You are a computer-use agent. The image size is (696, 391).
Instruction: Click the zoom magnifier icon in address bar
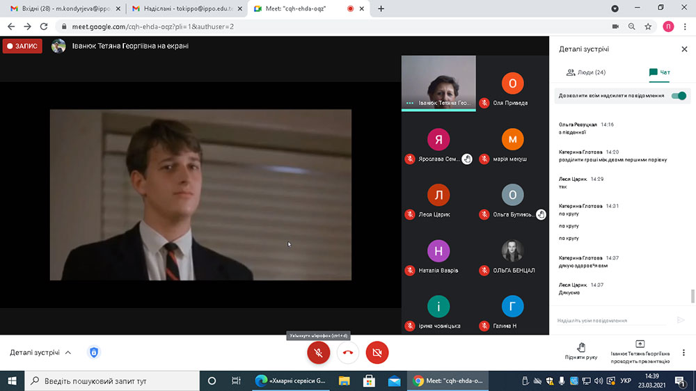pyautogui.click(x=632, y=26)
